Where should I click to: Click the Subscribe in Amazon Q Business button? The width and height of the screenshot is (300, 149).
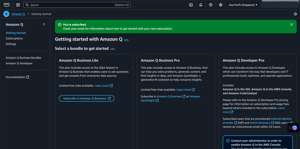click(x=87, y=98)
